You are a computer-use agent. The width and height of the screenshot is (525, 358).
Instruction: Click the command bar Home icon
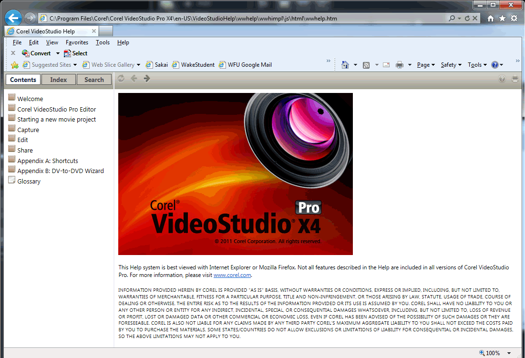[345, 65]
